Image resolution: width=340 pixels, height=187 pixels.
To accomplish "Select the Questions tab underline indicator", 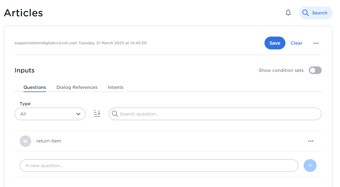I will [34, 92].
